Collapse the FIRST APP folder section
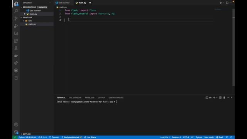 click(x=22, y=17)
